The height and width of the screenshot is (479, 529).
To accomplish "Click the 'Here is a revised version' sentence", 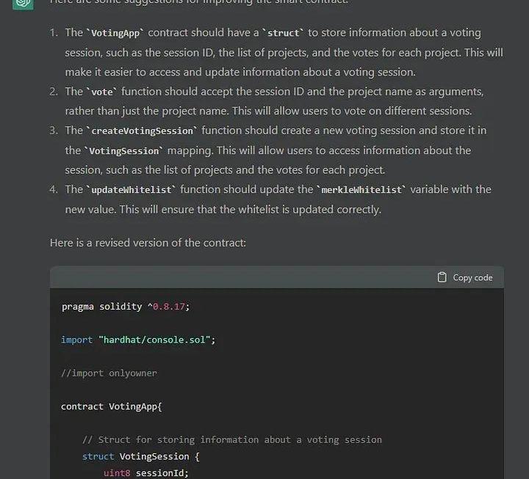I will [148, 243].
